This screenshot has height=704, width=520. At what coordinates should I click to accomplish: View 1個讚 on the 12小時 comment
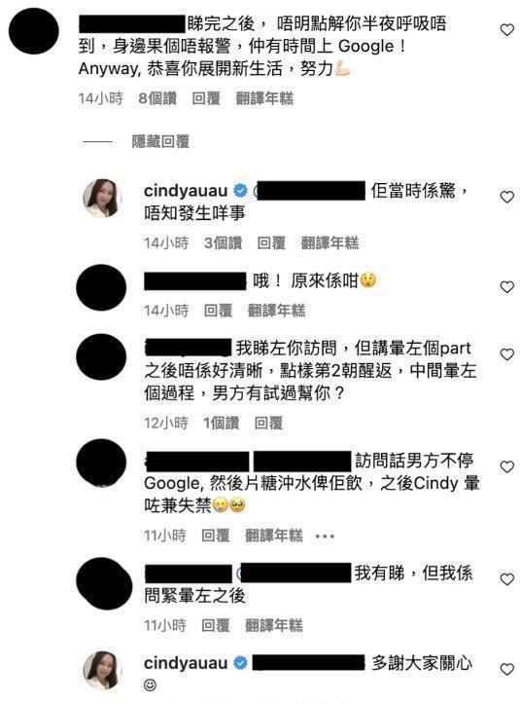point(221,423)
